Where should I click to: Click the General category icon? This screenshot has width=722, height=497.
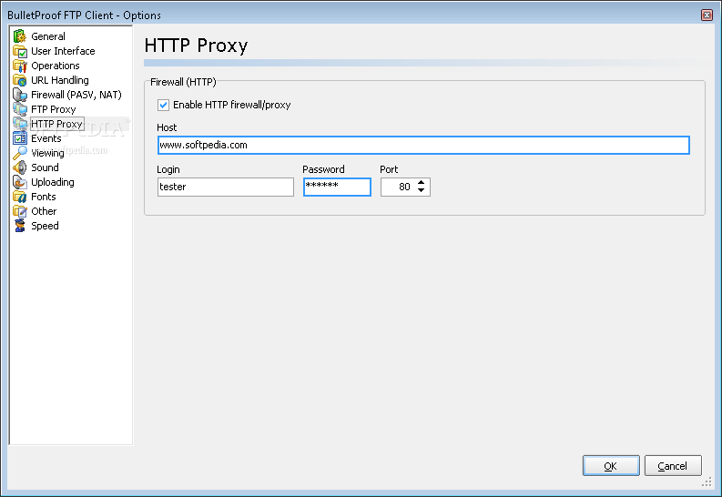(x=20, y=36)
